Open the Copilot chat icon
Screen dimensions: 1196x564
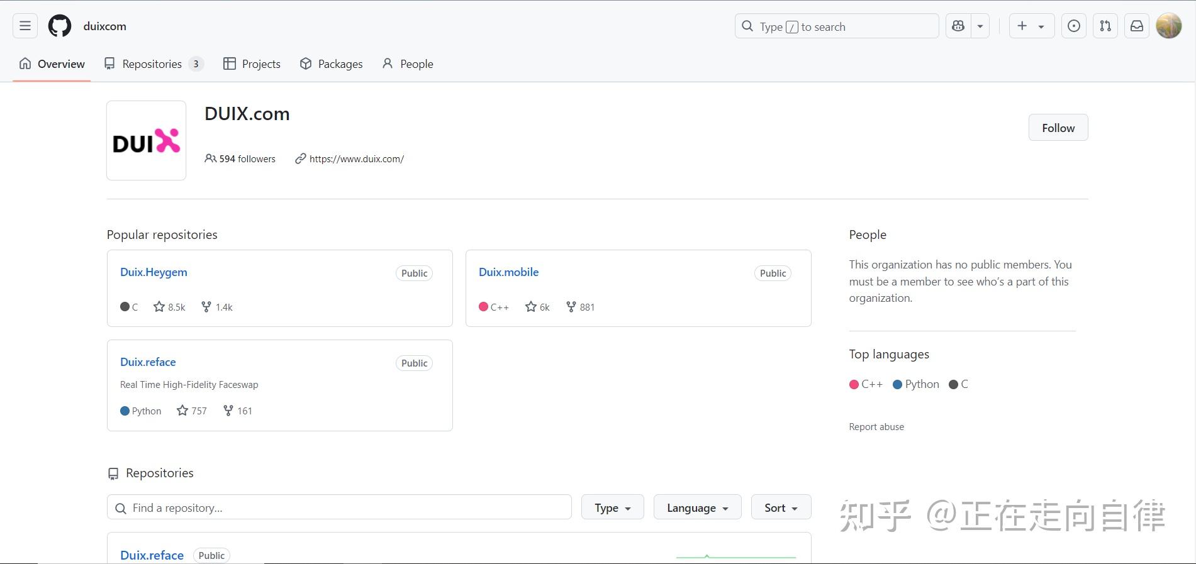(x=958, y=26)
